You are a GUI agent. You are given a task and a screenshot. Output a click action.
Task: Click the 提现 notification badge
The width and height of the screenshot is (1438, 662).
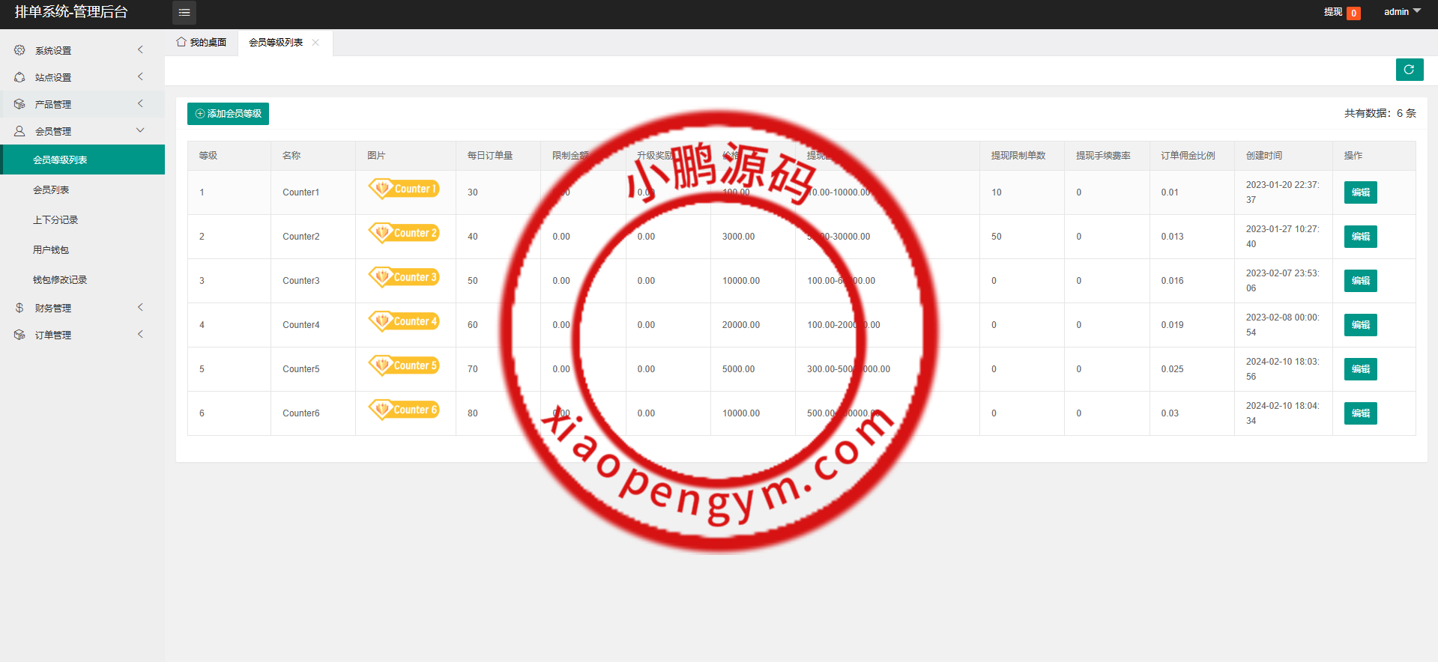click(1353, 13)
